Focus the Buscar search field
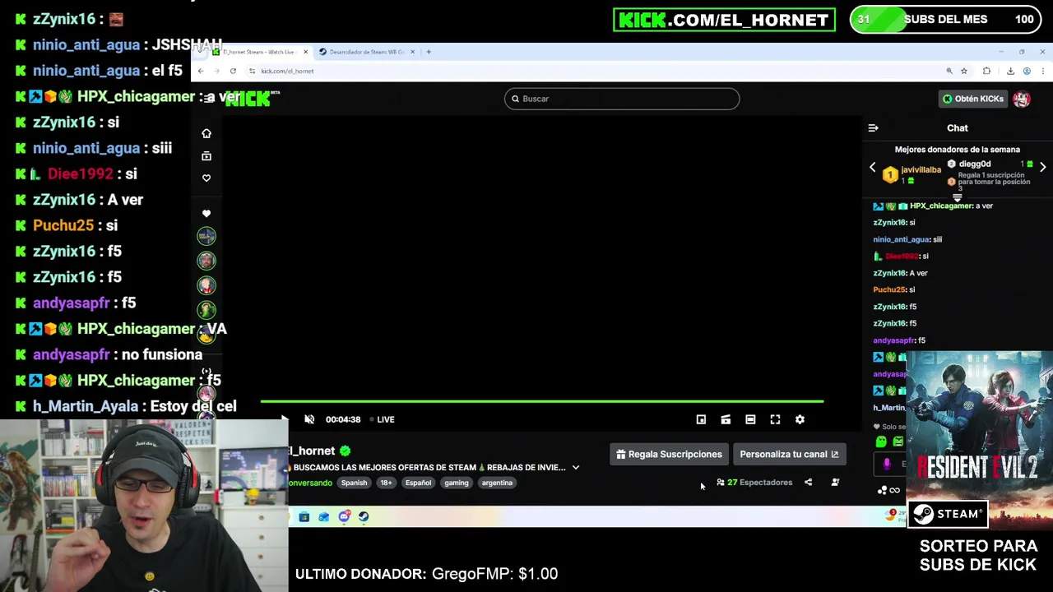The height and width of the screenshot is (592, 1053). pos(622,99)
